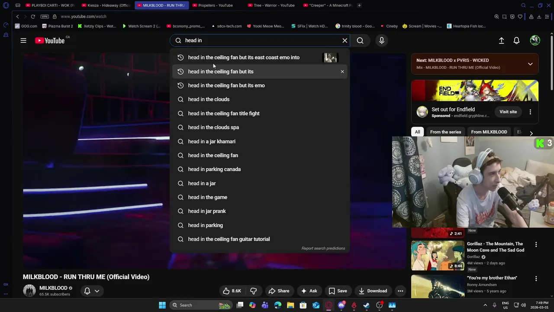The image size is (554, 312).
Task: Dislike the video with thumbs down
Action: point(254,291)
